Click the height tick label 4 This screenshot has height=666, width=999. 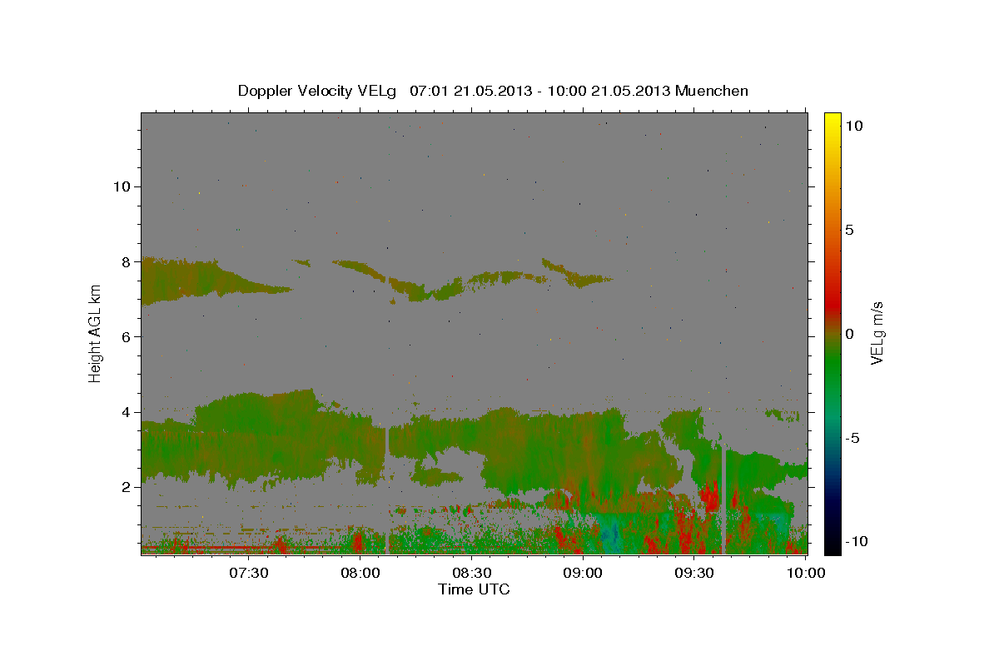126,412
